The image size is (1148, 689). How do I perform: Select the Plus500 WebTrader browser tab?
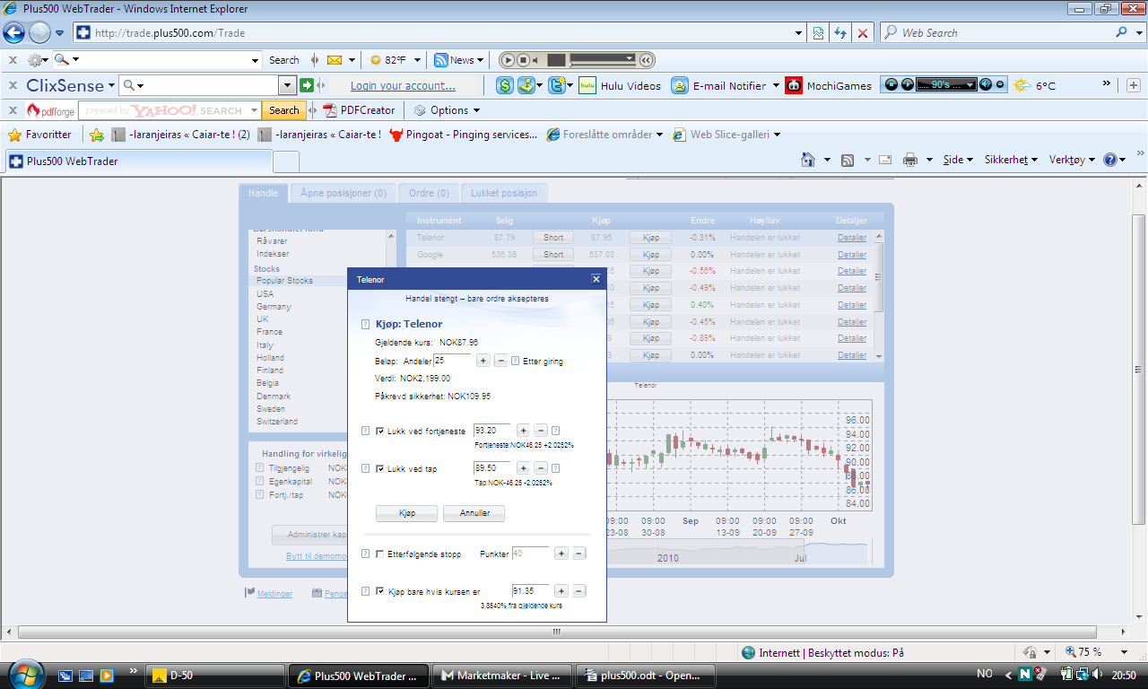pos(138,161)
